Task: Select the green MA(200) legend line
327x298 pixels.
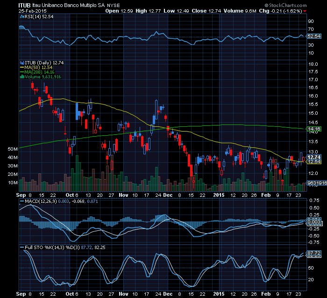Action: 22,72
